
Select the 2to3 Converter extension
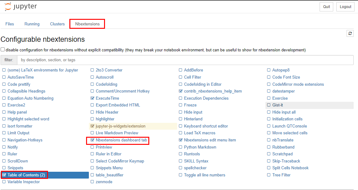click(109, 70)
